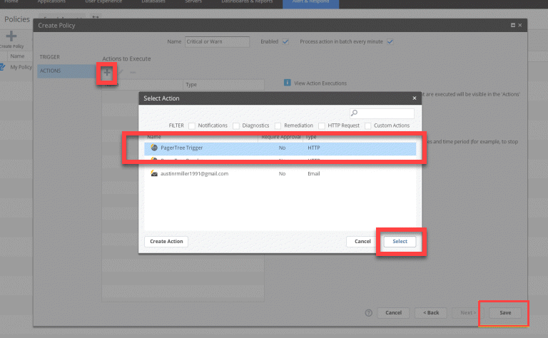Open the ACTIONS section in Create Policy

pos(50,71)
